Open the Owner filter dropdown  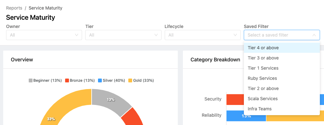click(44, 35)
